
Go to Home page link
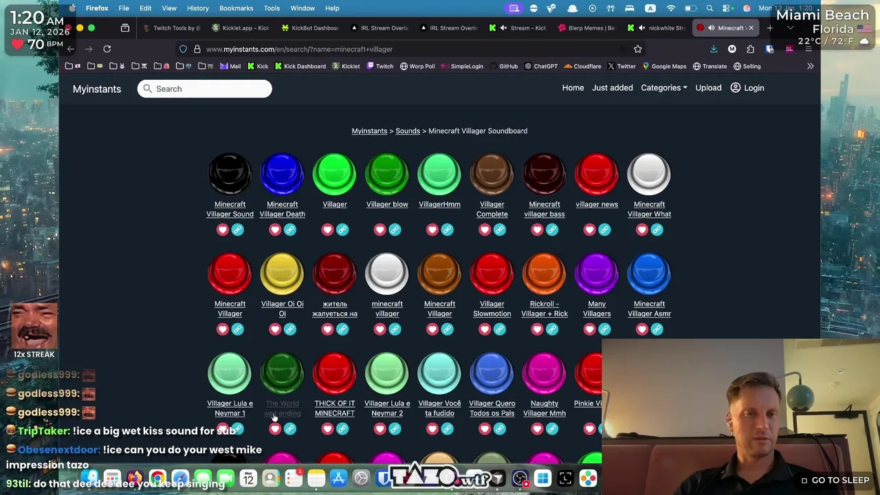(573, 88)
